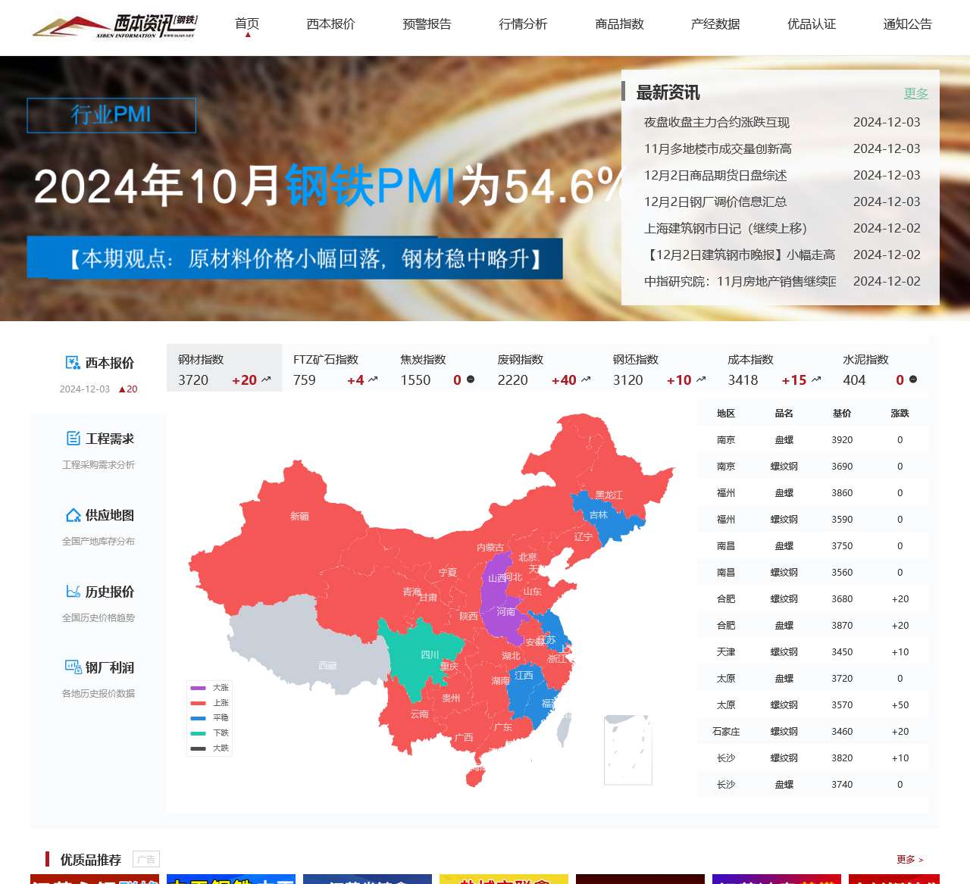Open news 夜盘收盘主力合约涨跌互现
This screenshot has width=970, height=884.
717,122
